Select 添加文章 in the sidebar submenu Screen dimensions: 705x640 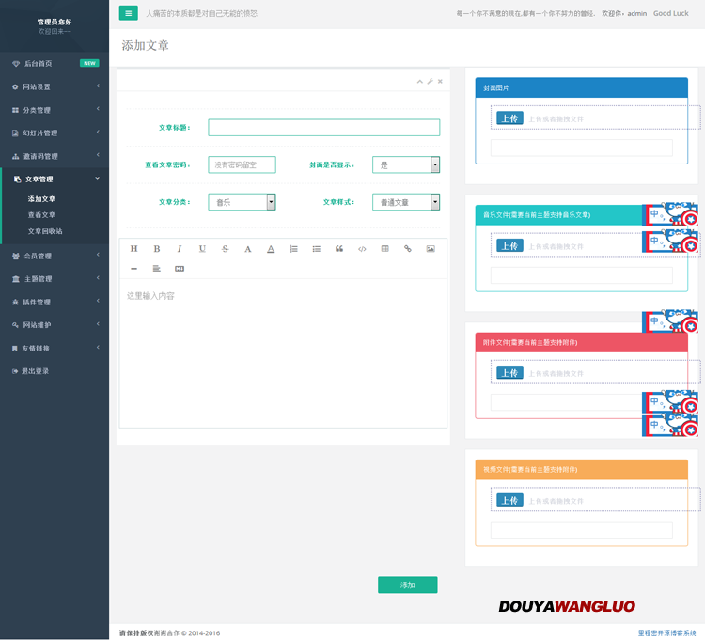[41, 198]
